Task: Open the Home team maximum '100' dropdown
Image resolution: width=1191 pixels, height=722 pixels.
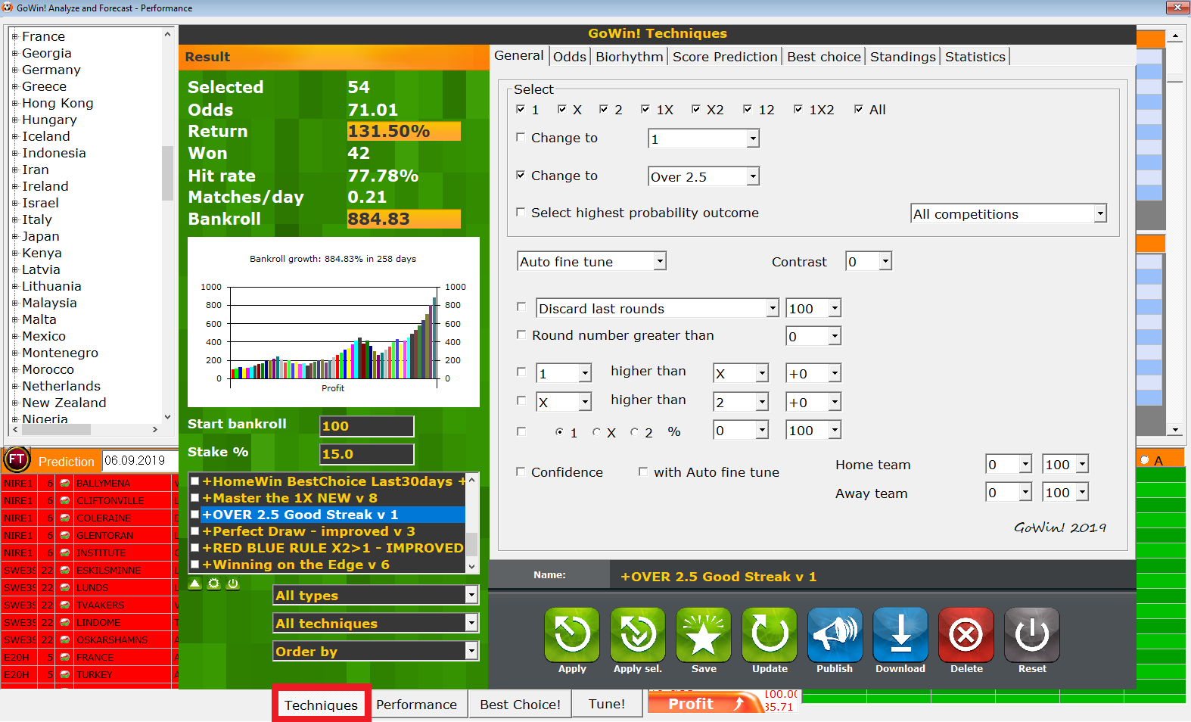Action: tap(1083, 464)
